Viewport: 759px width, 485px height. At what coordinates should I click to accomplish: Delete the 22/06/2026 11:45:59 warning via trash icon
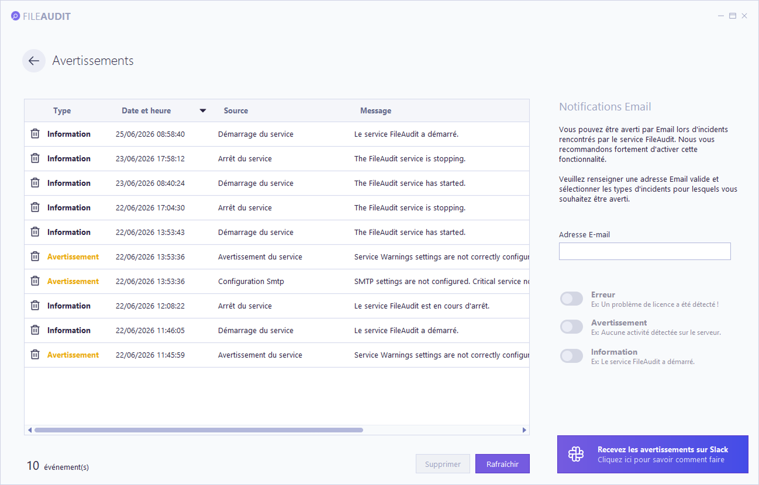pyautogui.click(x=35, y=355)
